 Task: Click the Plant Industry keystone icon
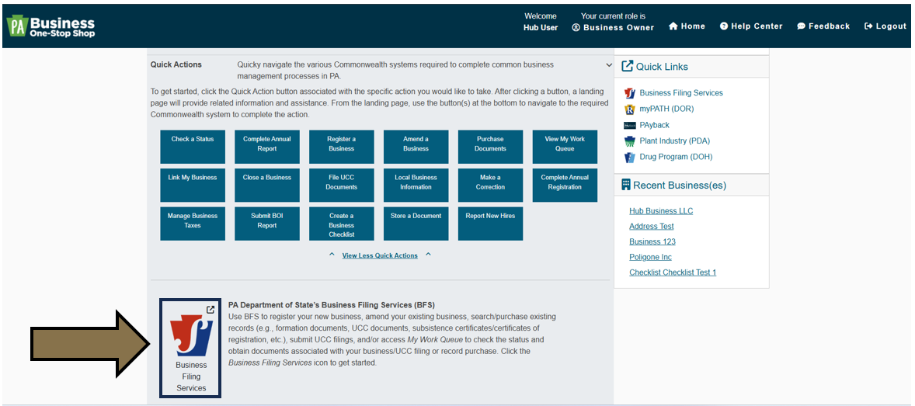coord(630,141)
